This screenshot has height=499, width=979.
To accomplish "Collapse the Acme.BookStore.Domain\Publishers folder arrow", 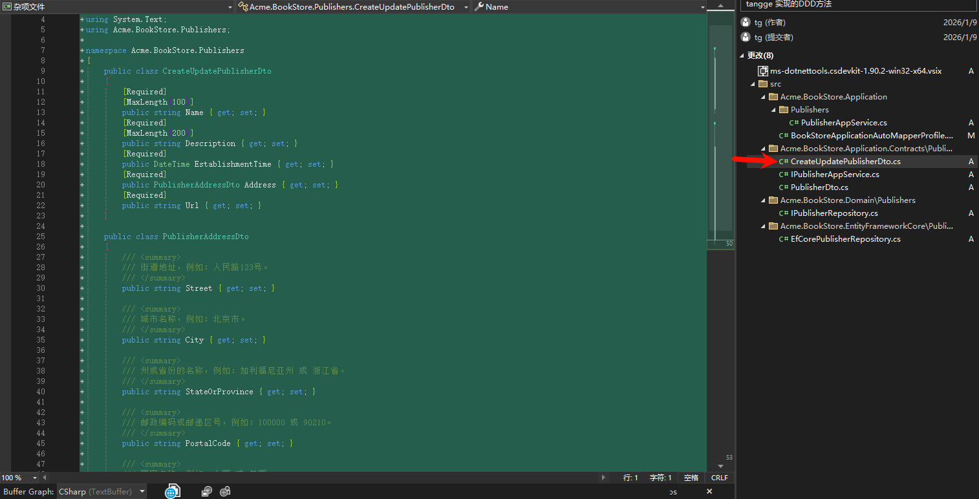I will (x=763, y=200).
